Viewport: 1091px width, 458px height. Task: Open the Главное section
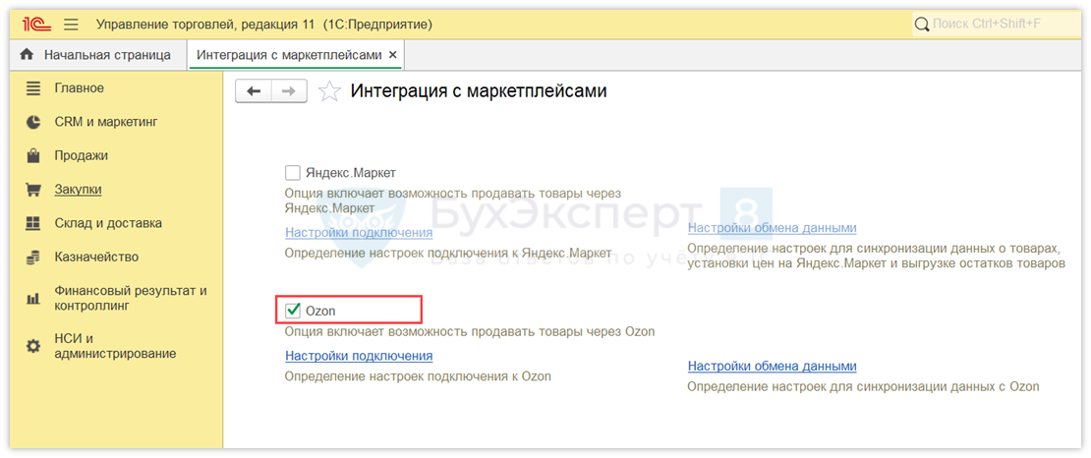coord(80,88)
